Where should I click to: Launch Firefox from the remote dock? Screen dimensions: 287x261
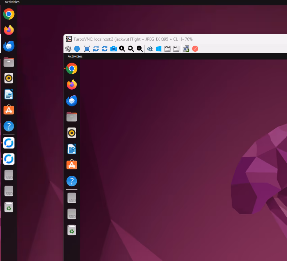pos(72,85)
